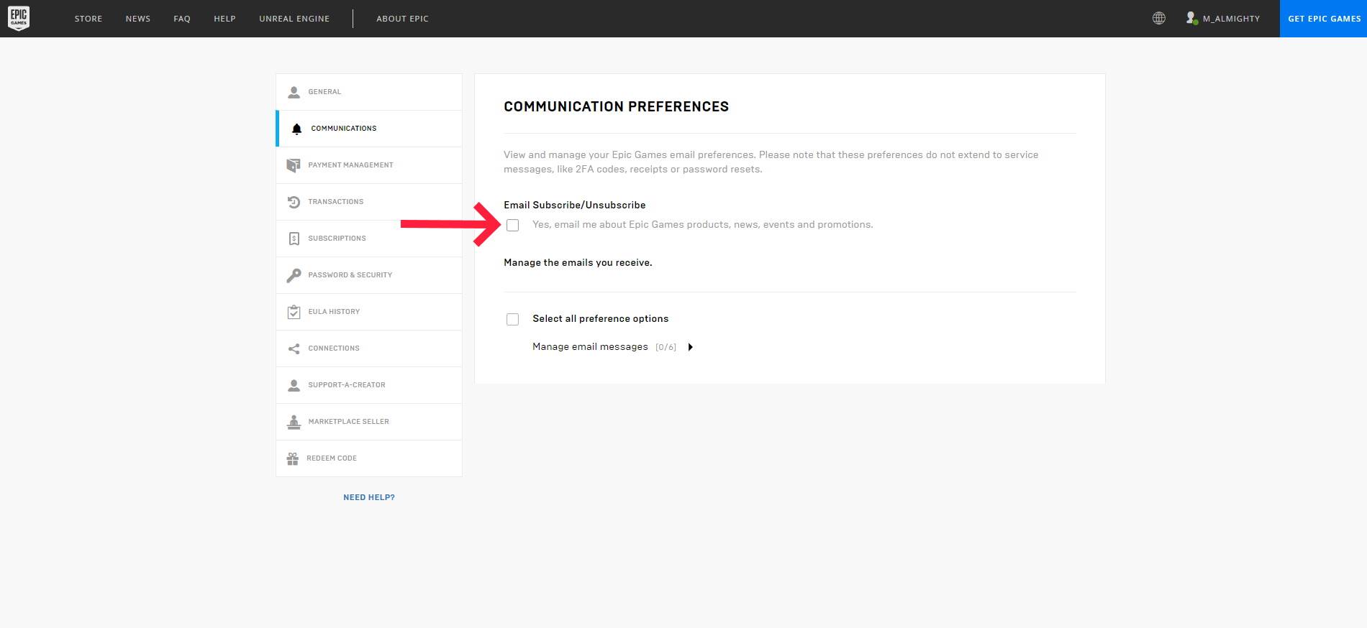
Task: Go to the Subscriptions section
Action: [337, 239]
